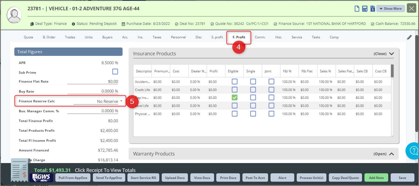Edit the Bus. Manager Comm. % field
This screenshot has height=186, width=419.
coord(93,111)
